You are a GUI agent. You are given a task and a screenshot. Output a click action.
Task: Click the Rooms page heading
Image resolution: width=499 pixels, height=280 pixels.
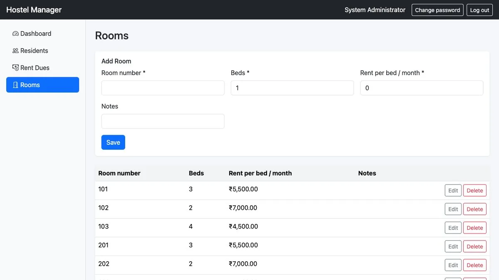(x=112, y=36)
